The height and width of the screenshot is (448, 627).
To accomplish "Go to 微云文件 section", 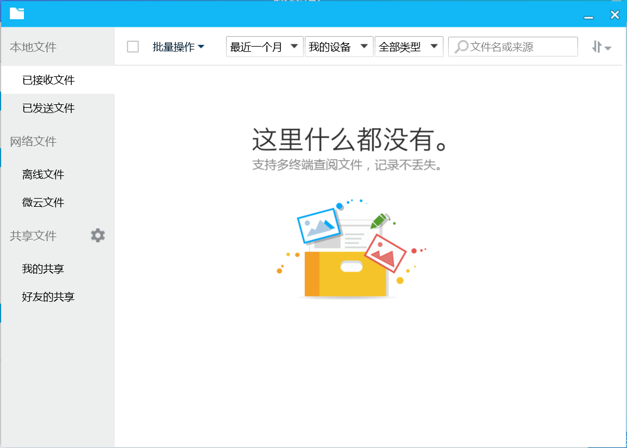I will tap(43, 202).
